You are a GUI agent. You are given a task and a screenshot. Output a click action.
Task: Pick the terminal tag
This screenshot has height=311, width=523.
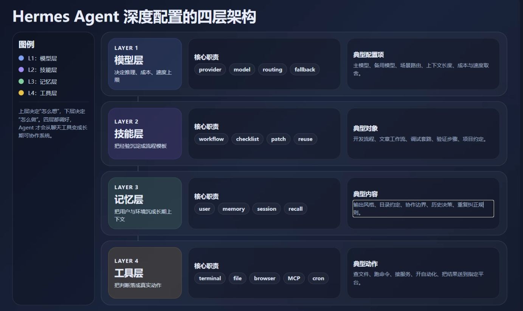coord(210,278)
